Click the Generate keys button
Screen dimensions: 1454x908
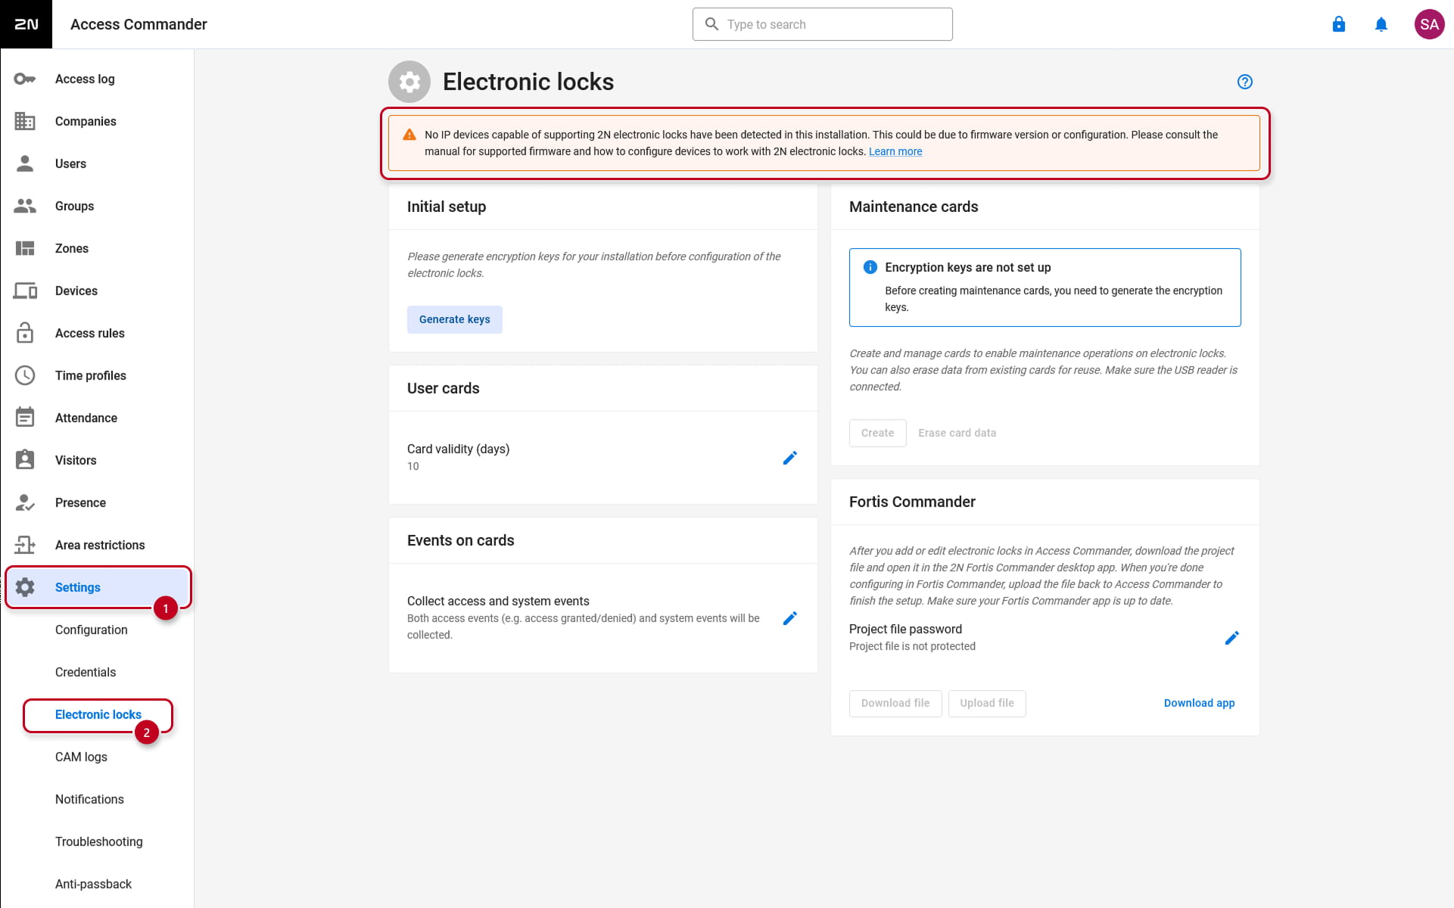(454, 319)
